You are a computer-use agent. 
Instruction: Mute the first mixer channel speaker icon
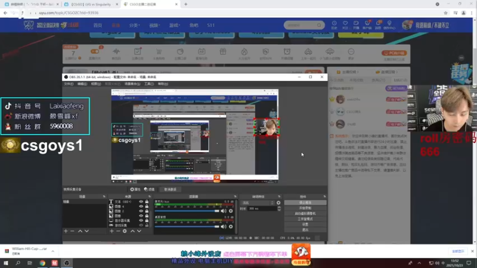tap(224, 211)
